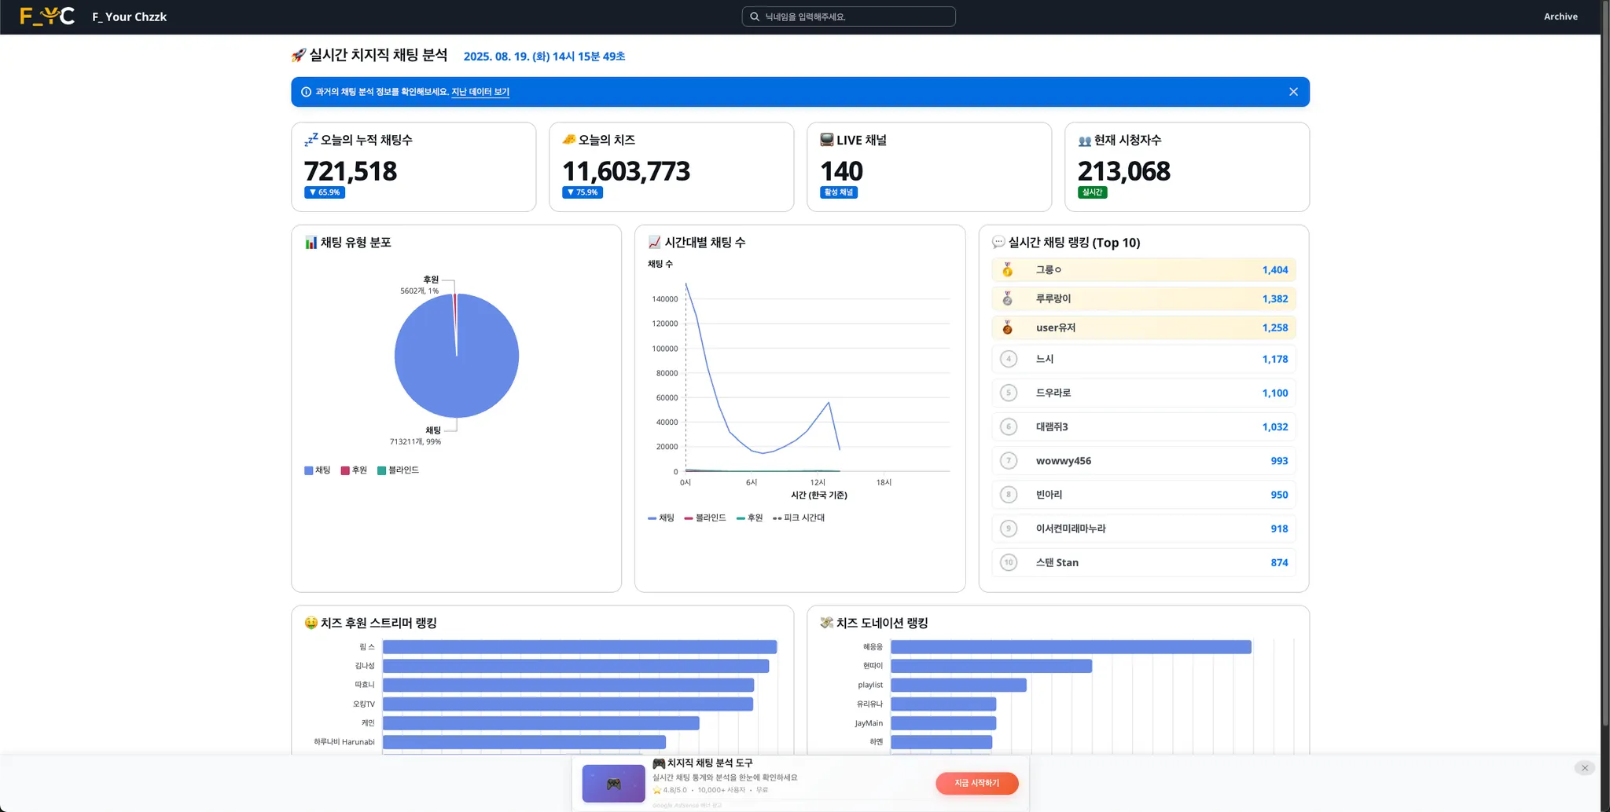Toggle 피크 시간대 legend in line chart
Screen dimensions: 1610x812
point(799,518)
